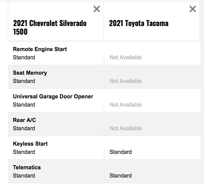Remove the 2021 Toyota Tacoma column
Screen dimensions: 204x195
pos(193,9)
